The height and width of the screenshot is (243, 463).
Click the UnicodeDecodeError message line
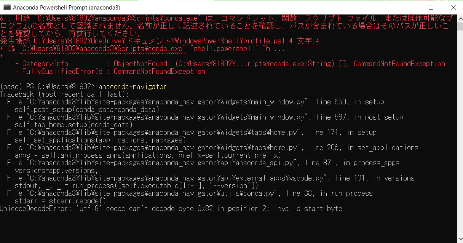pyautogui.click(x=171, y=208)
